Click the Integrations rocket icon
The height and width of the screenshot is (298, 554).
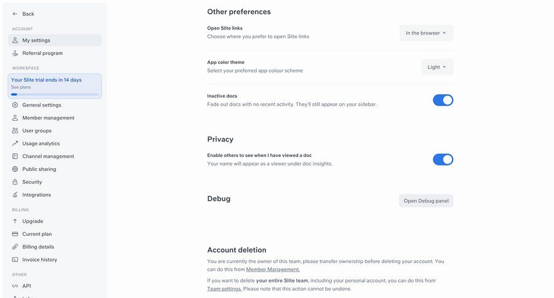(x=15, y=195)
